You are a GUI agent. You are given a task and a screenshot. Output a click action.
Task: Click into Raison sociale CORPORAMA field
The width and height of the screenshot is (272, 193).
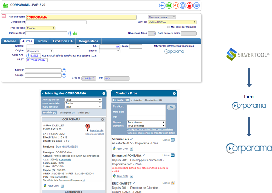tap(81, 17)
